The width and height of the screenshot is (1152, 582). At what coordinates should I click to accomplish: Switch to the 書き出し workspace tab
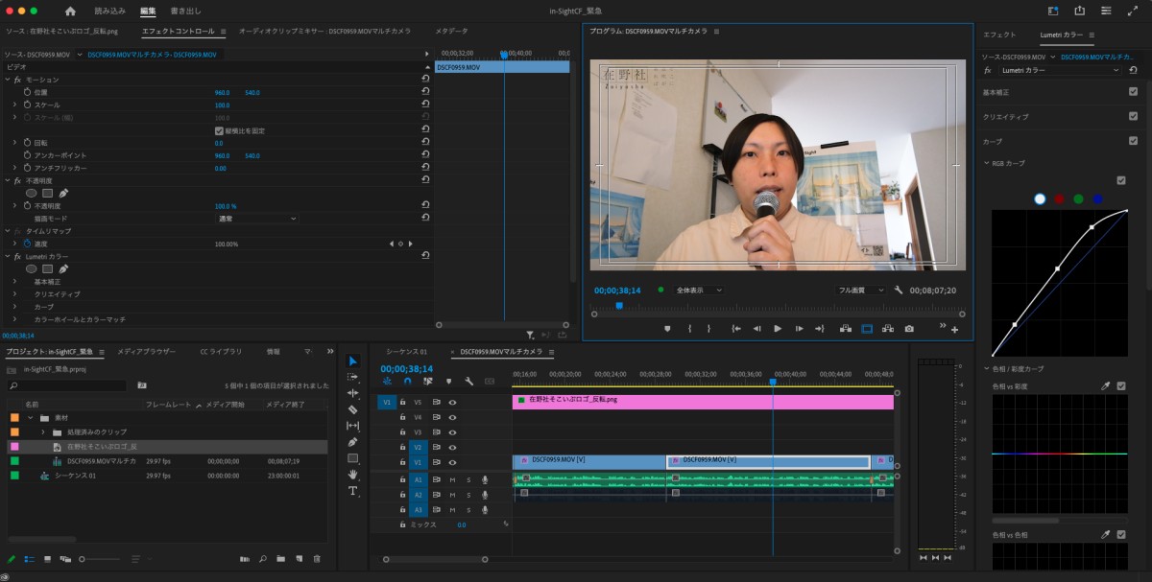(x=185, y=11)
